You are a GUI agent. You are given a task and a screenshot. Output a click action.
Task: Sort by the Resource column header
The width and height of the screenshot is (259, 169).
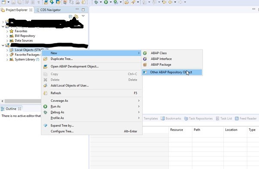click(x=180, y=130)
